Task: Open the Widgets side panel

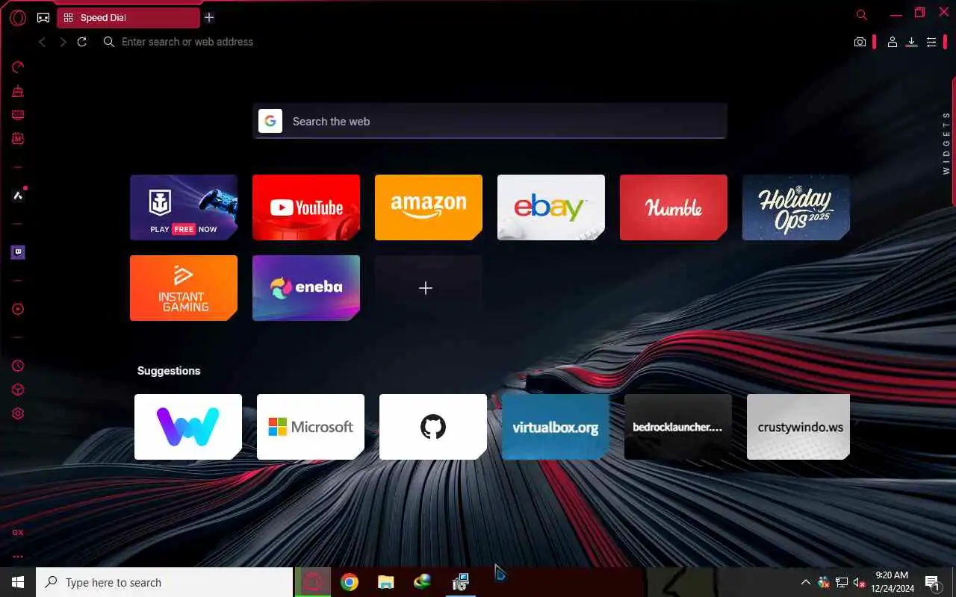Action: (946, 143)
